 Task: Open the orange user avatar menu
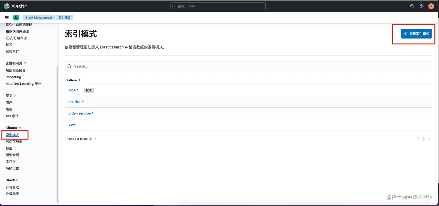[431, 6]
